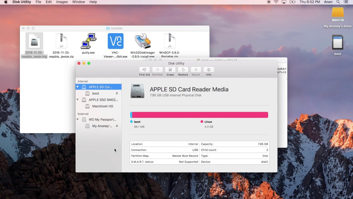Select Win32DiskImager installer file
Viewport: 353px width, 199px height.
143,46
